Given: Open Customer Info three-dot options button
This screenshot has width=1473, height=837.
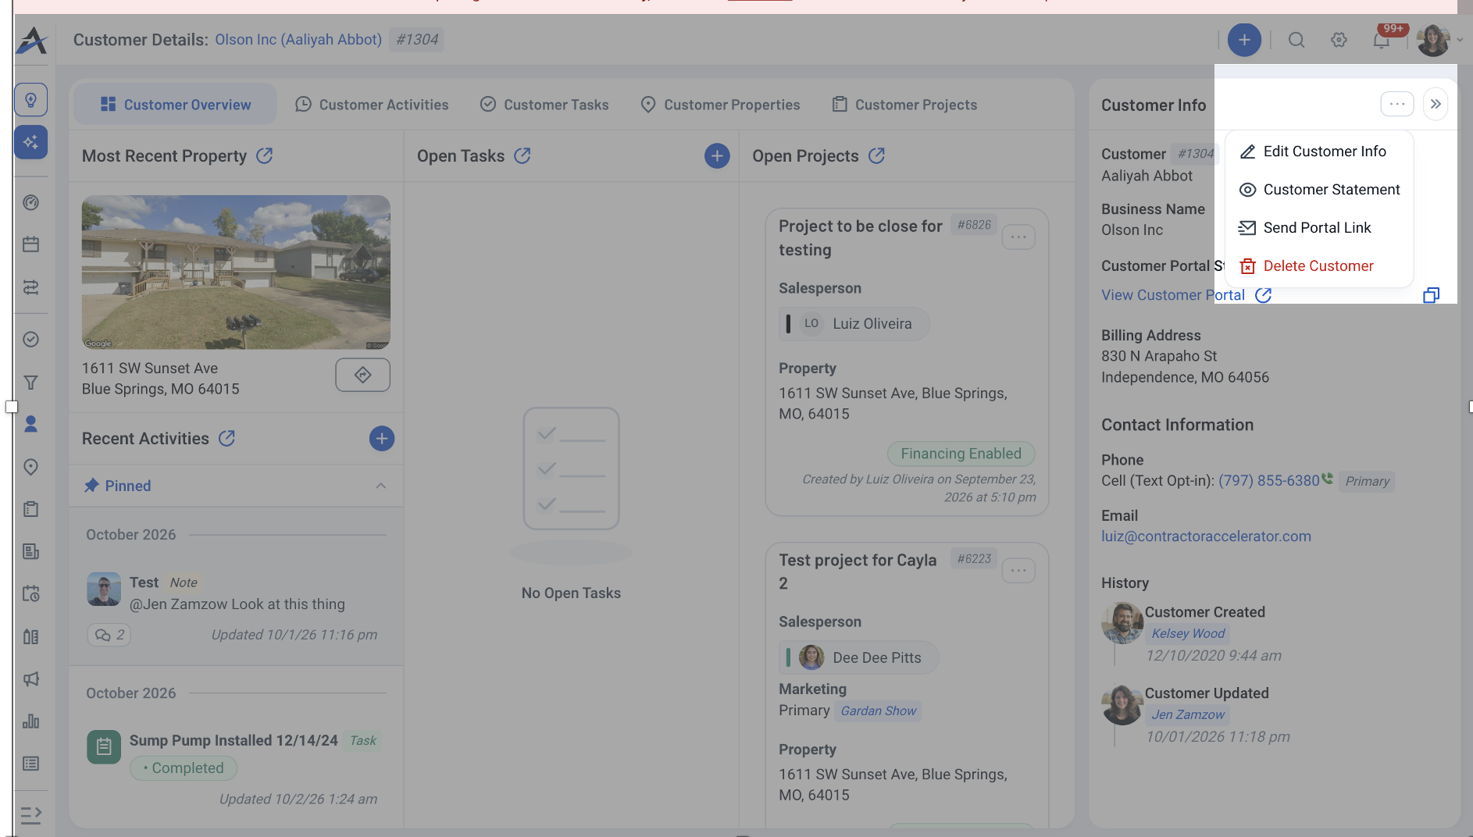Looking at the screenshot, I should [1396, 104].
